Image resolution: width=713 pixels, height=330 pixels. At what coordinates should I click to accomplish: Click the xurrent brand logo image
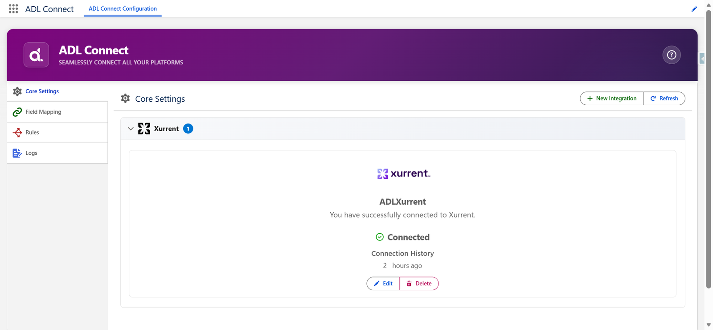click(404, 173)
